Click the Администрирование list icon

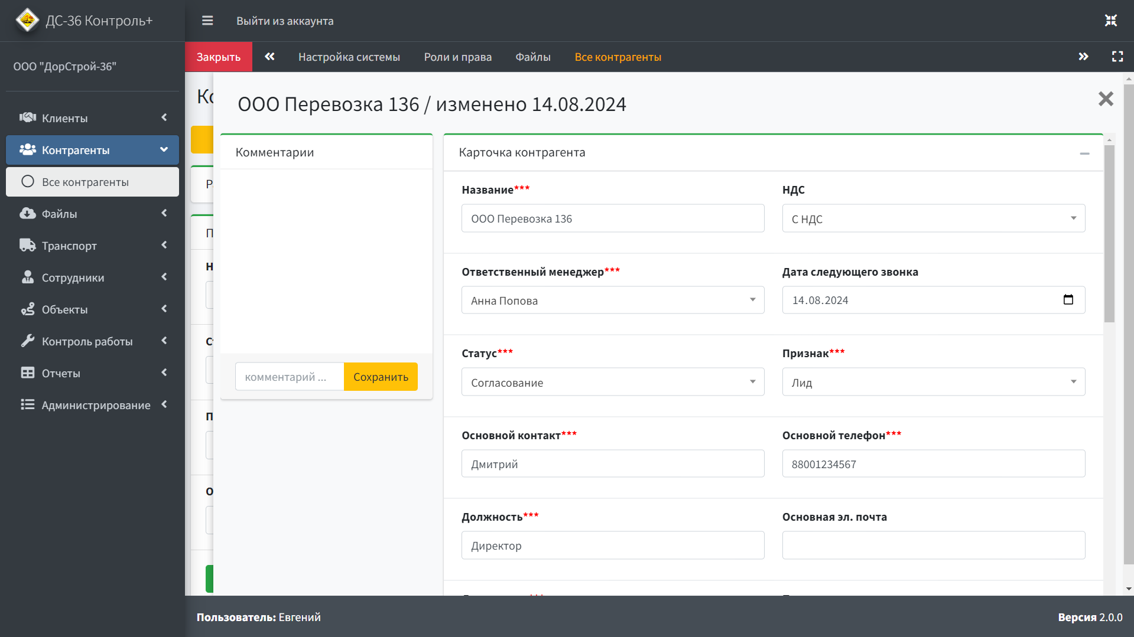[x=28, y=404]
